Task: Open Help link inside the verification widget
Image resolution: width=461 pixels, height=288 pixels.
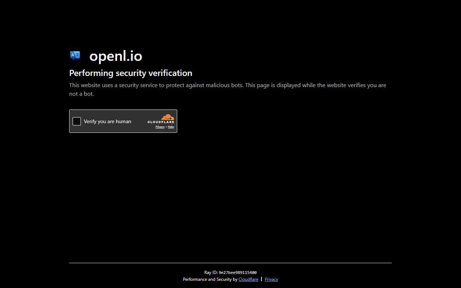Action: [171, 127]
